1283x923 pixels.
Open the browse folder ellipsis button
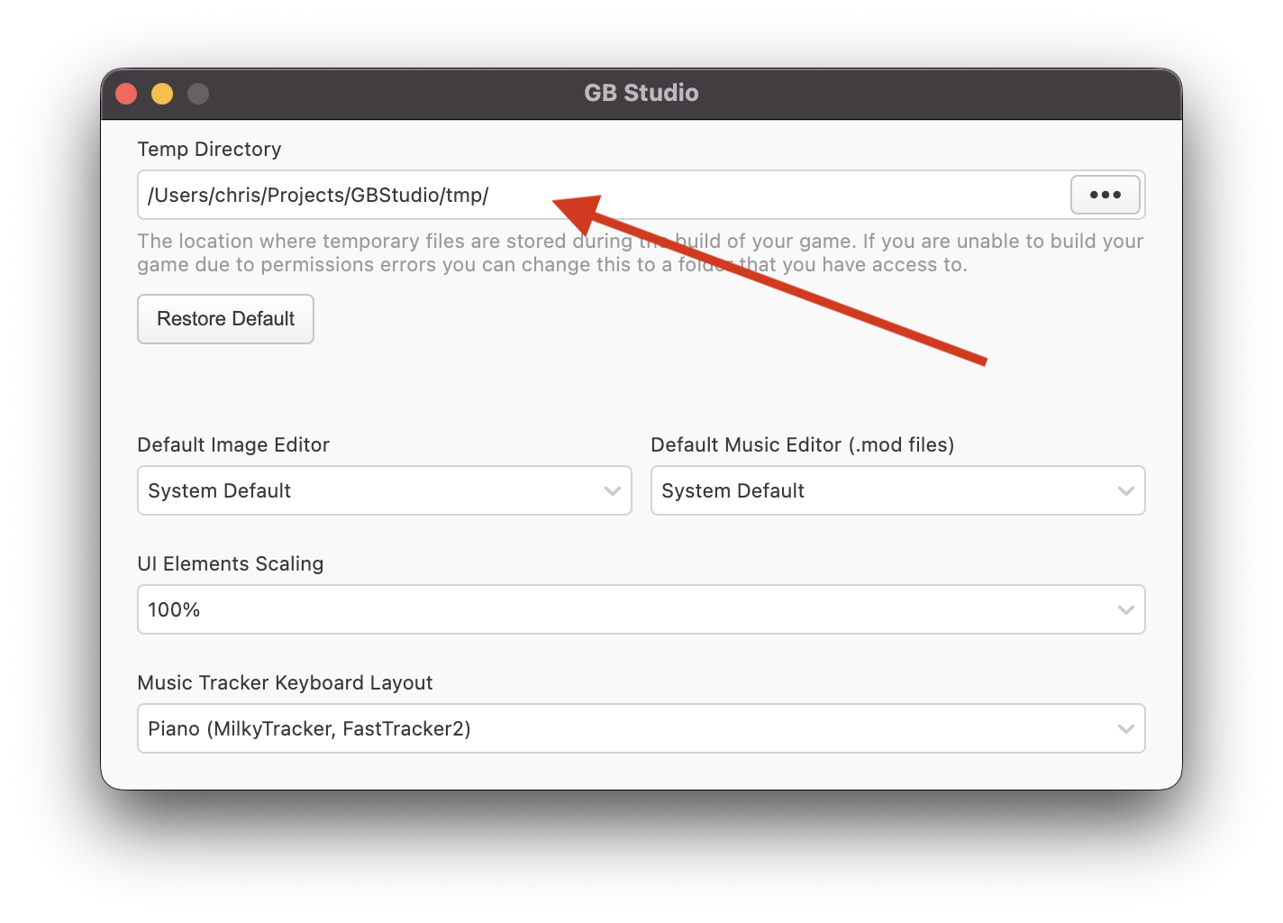click(1106, 195)
